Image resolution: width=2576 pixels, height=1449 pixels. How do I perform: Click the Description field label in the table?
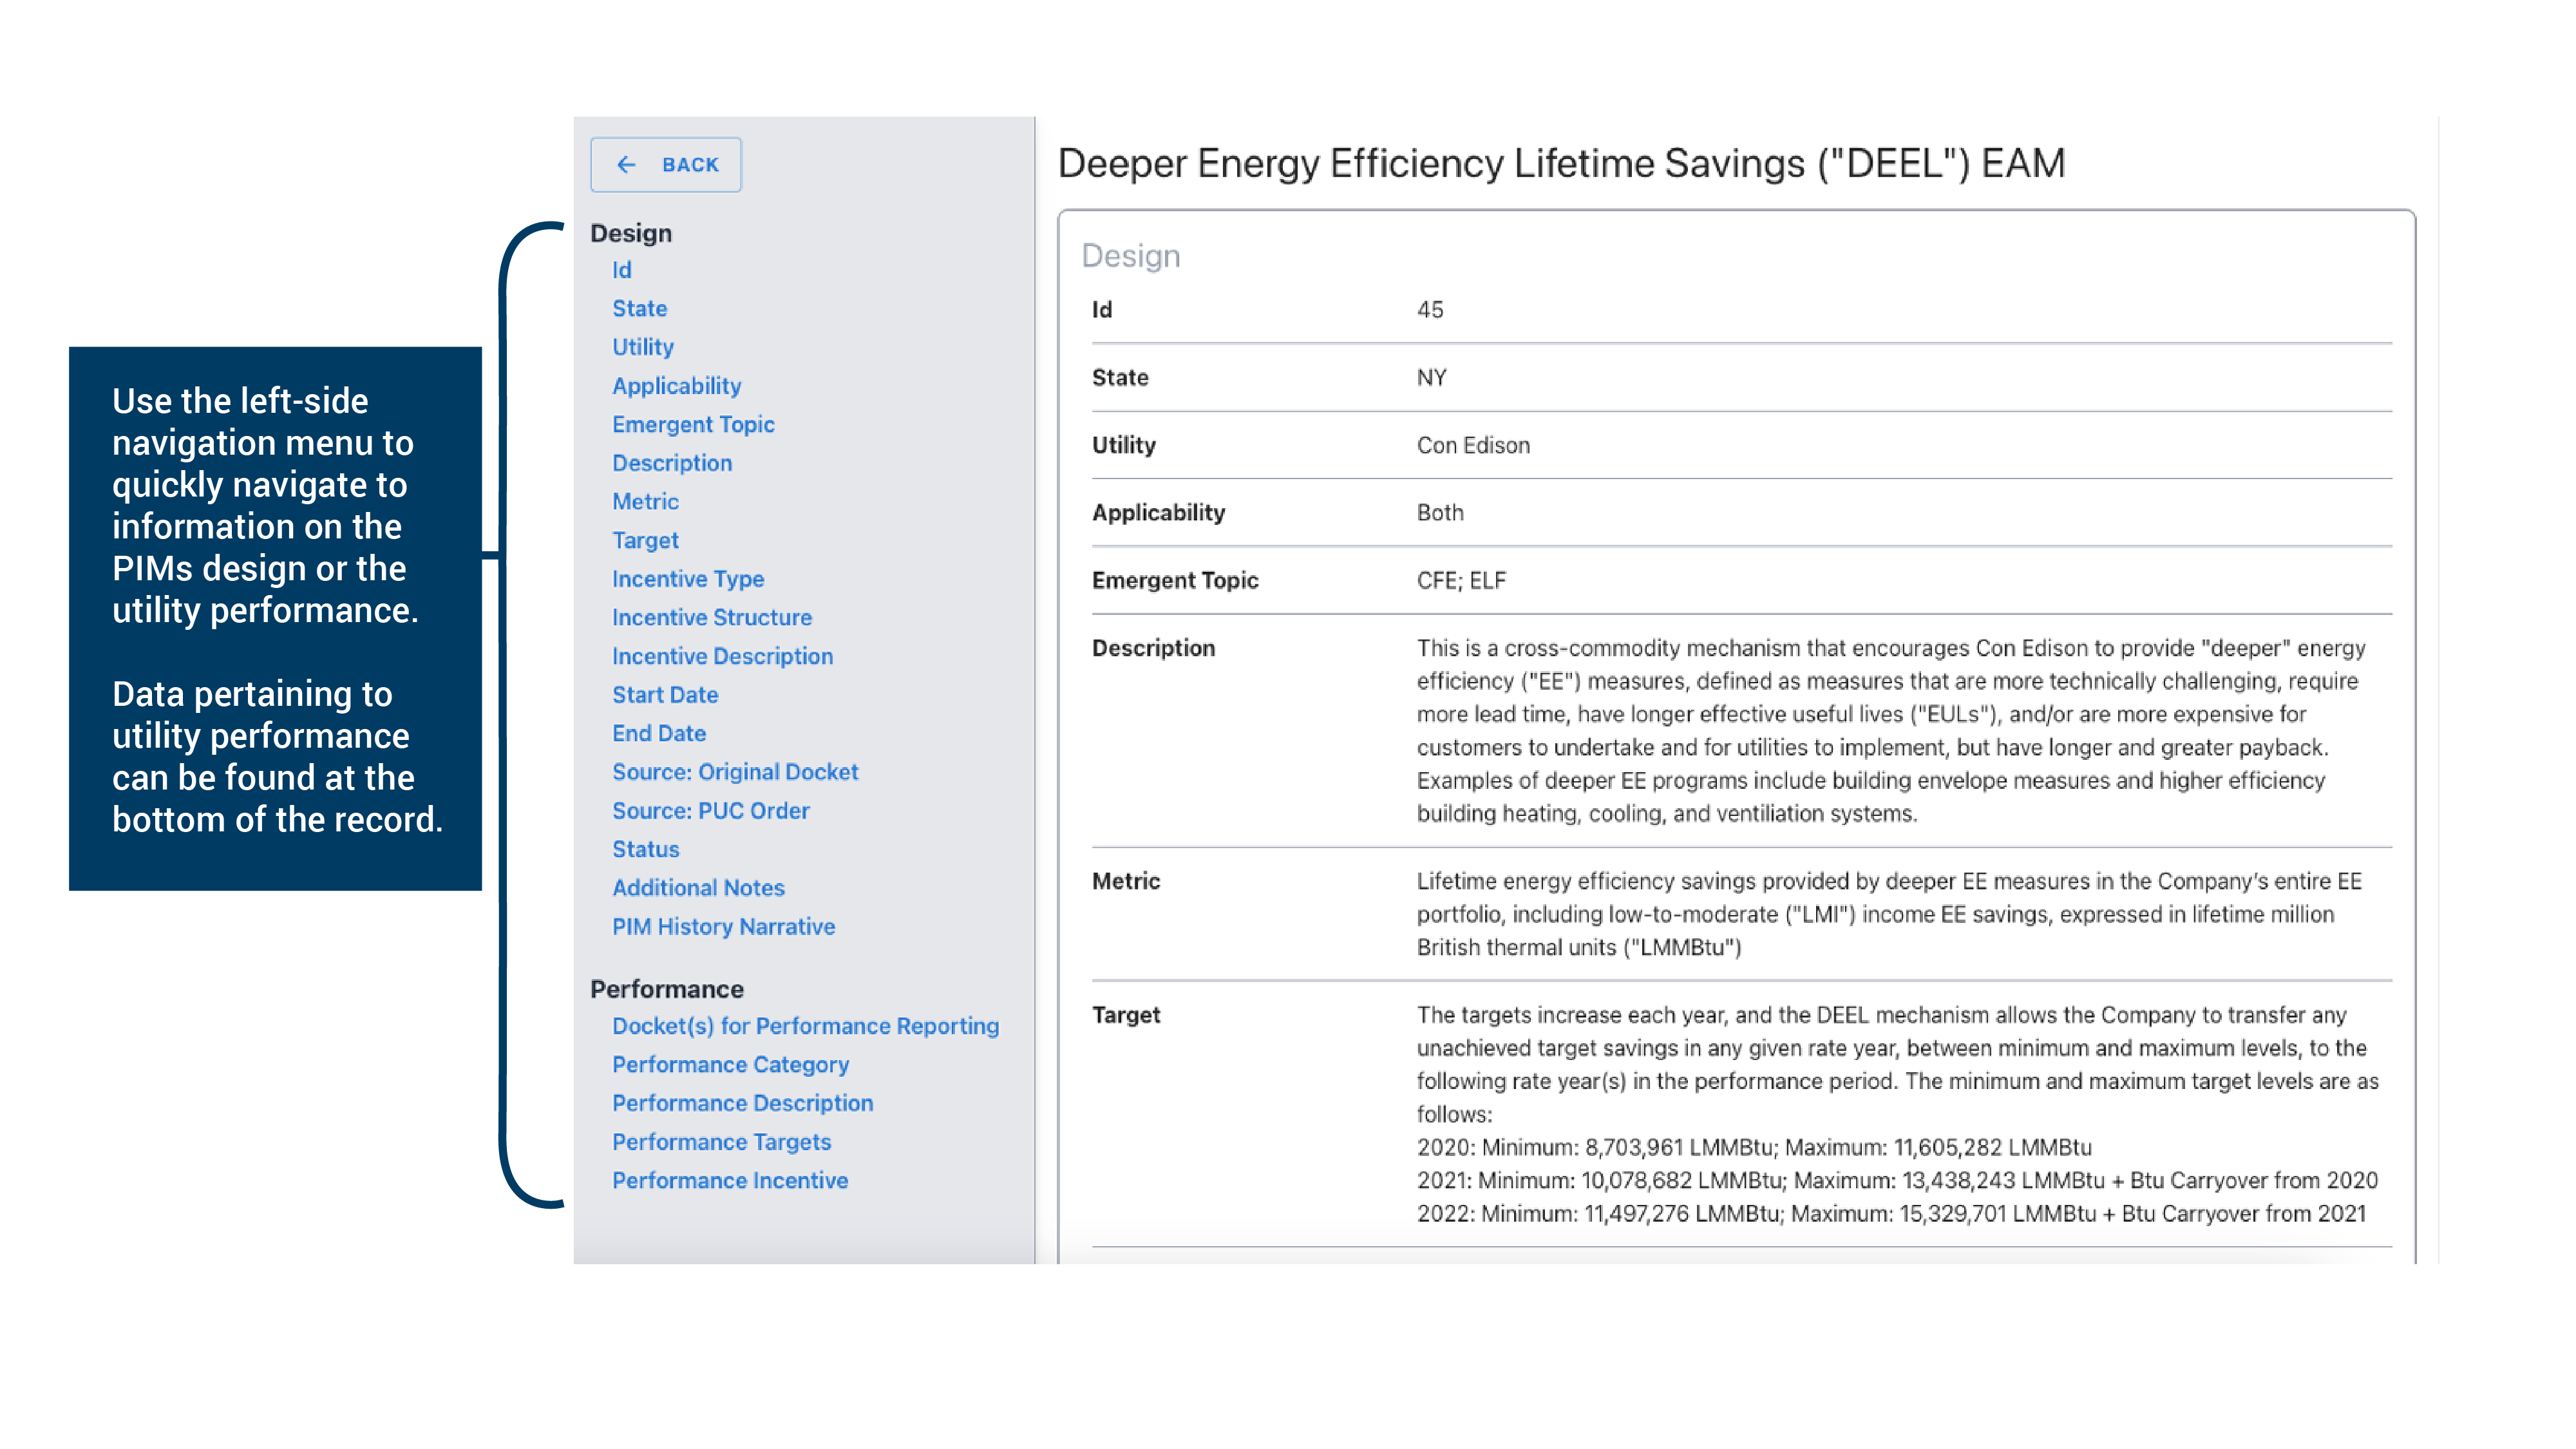(1154, 648)
